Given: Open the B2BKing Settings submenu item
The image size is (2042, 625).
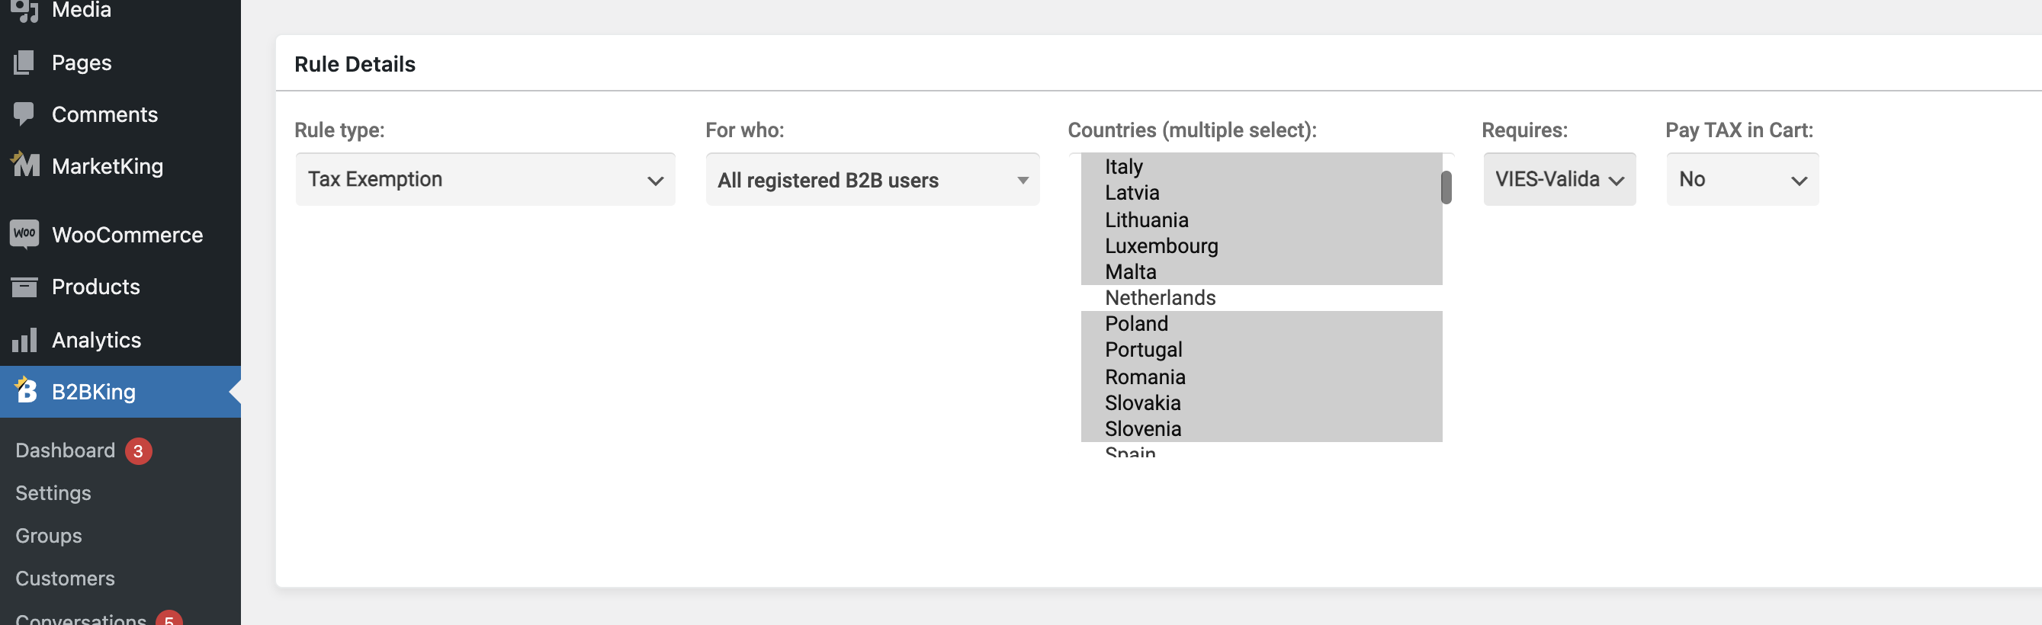Looking at the screenshot, I should (53, 492).
